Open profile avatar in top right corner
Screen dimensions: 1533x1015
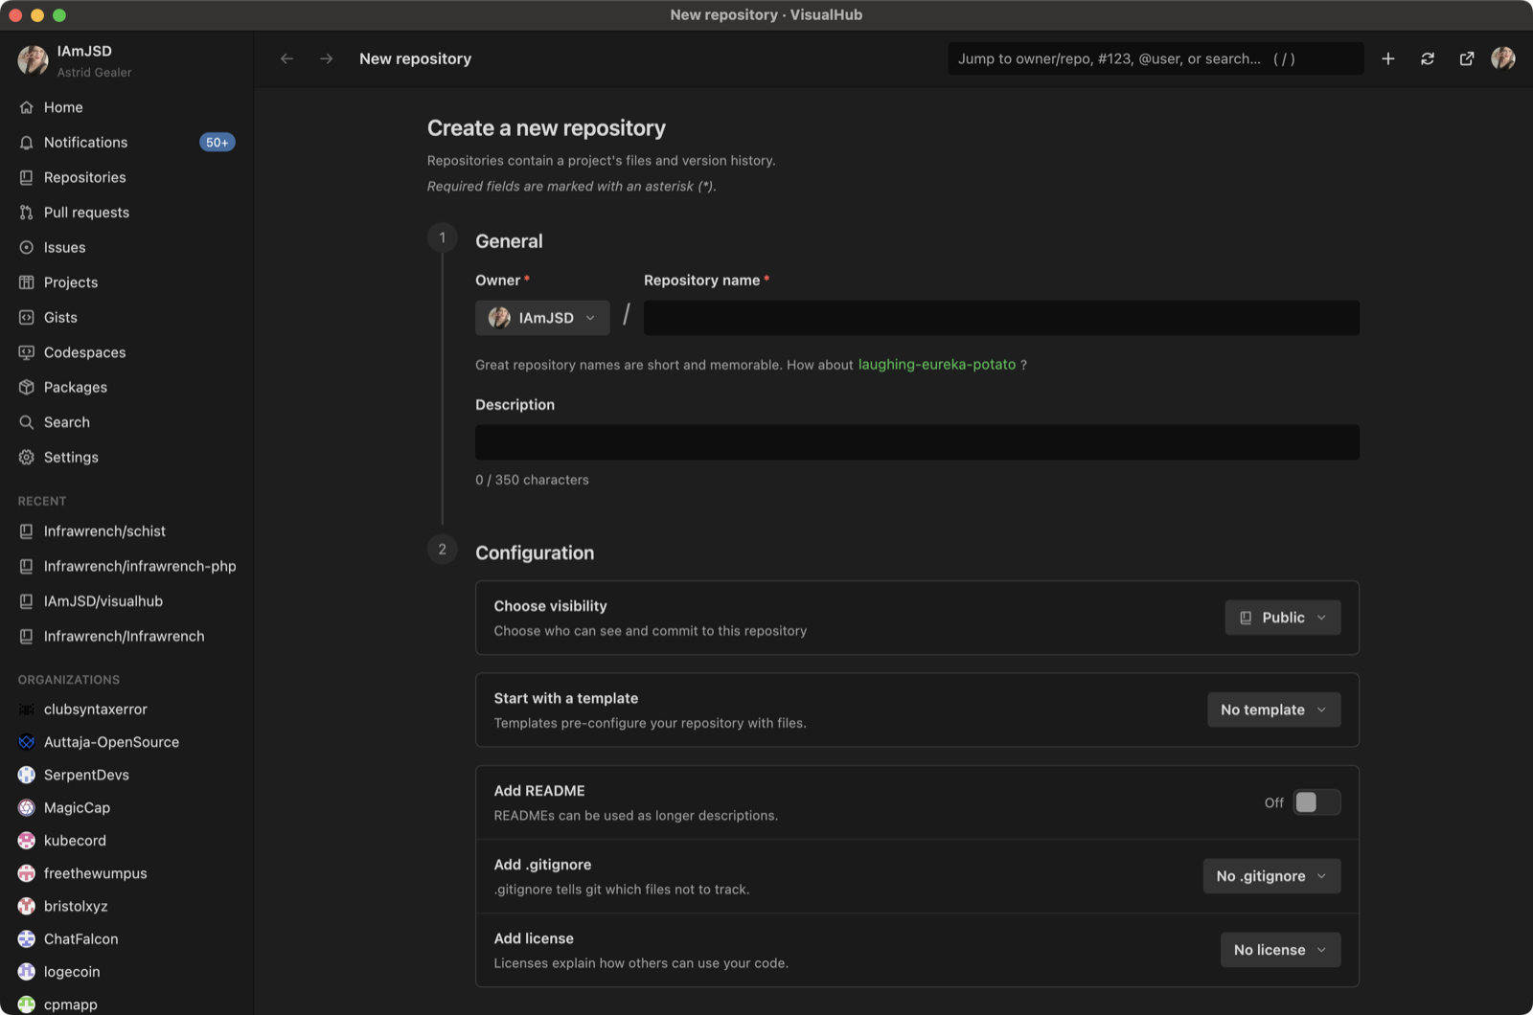[x=1503, y=58]
